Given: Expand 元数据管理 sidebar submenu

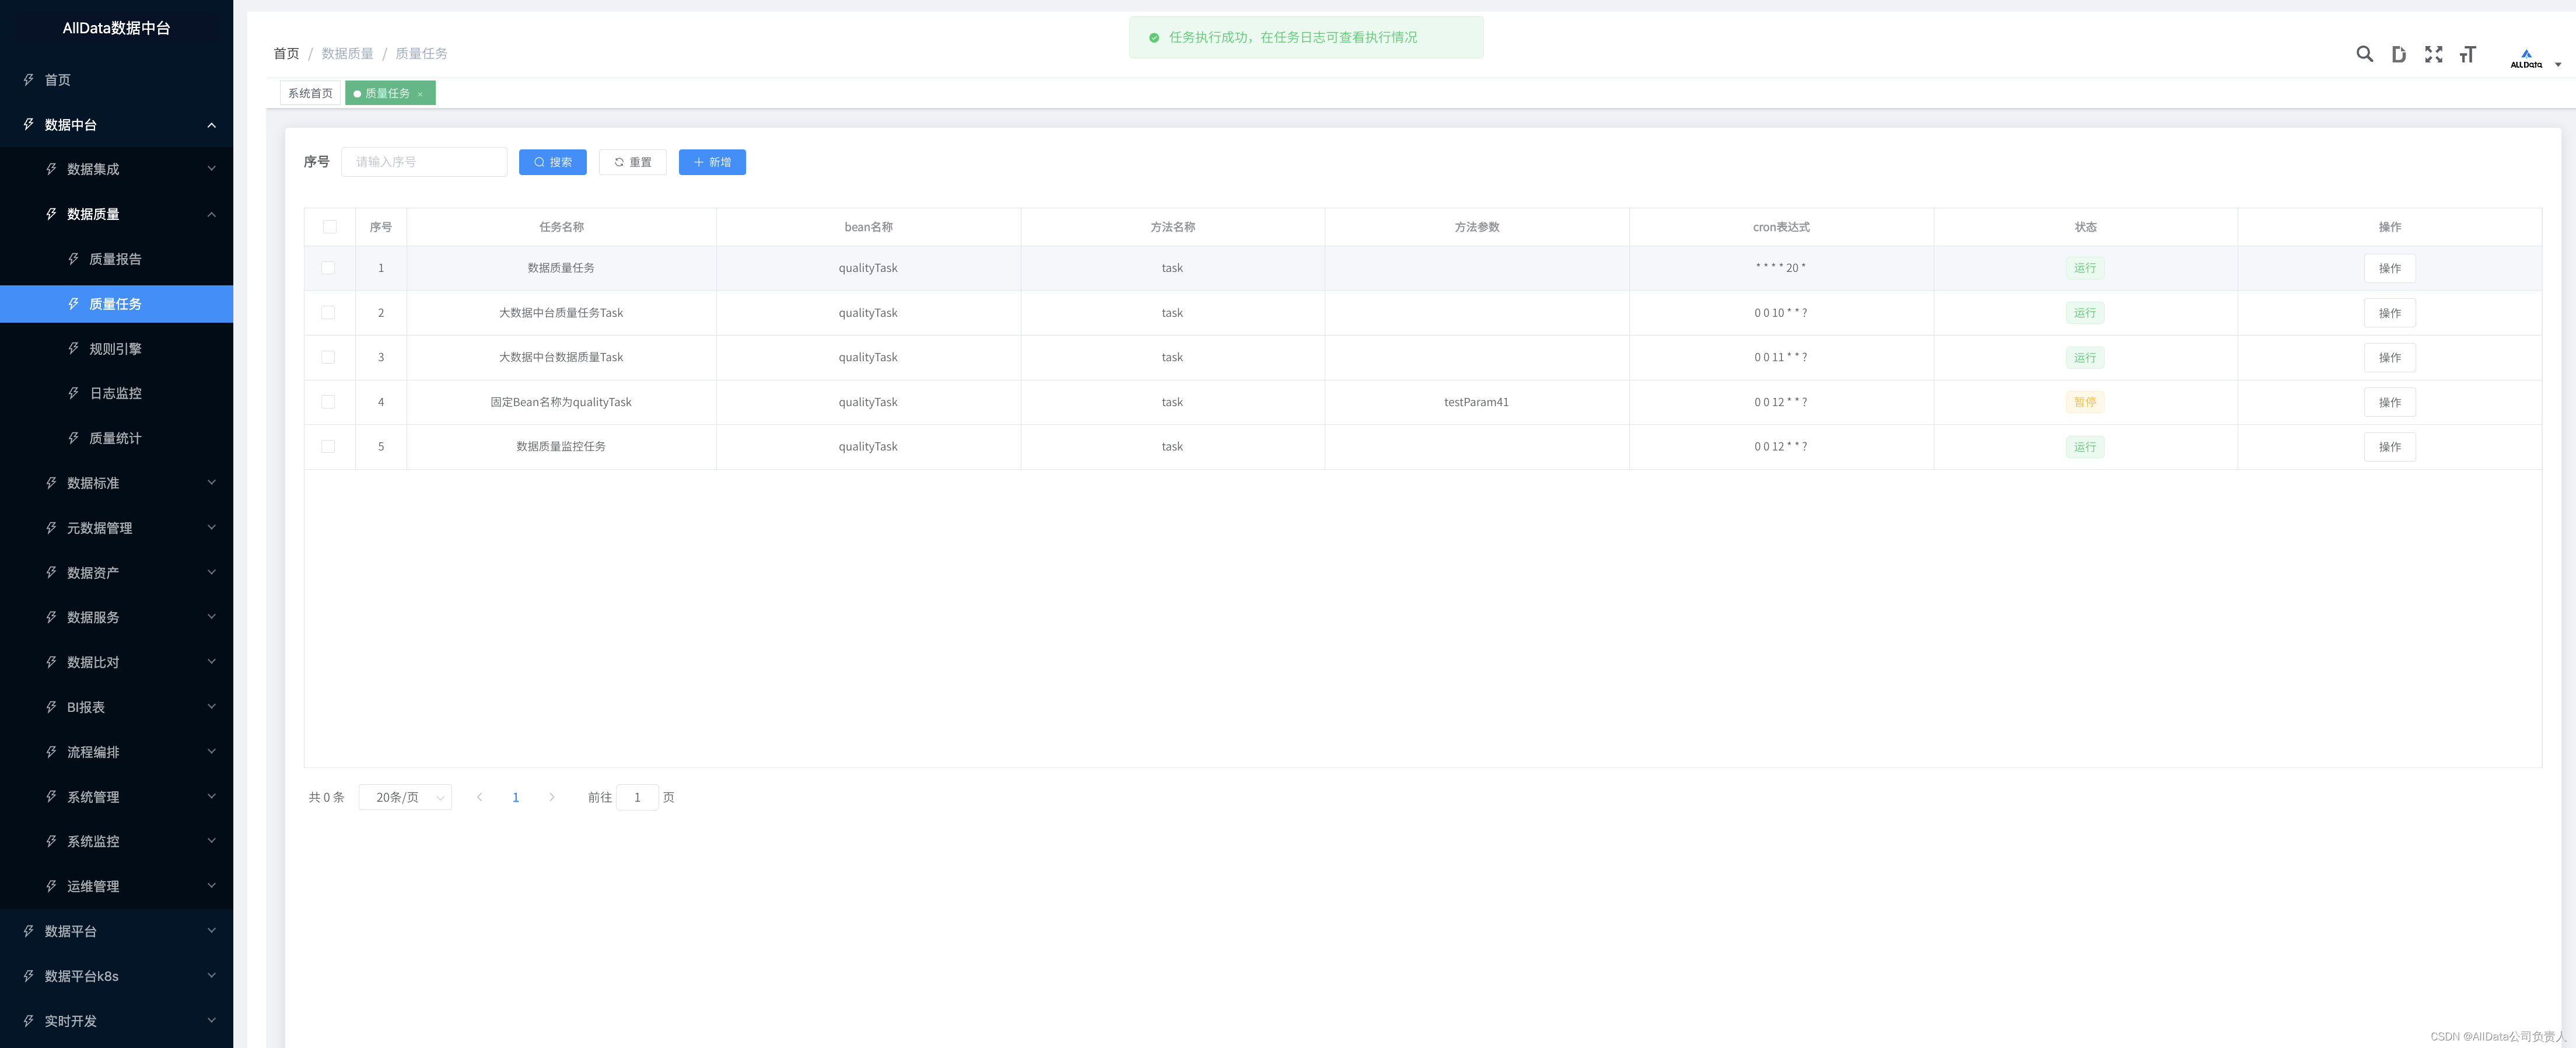Looking at the screenshot, I should tap(116, 528).
